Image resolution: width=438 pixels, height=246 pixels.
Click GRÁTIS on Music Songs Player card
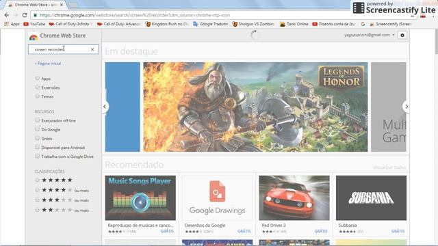(167, 231)
